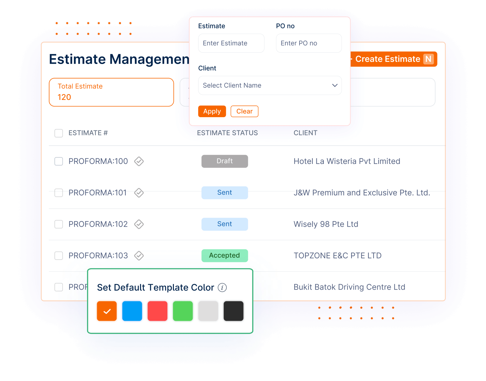Click the PROFORMA:102 estimate number
The width and height of the screenshot is (486, 381).
98,224
